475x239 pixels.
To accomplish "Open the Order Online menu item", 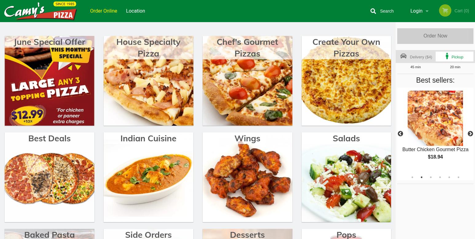I will 104,11.
